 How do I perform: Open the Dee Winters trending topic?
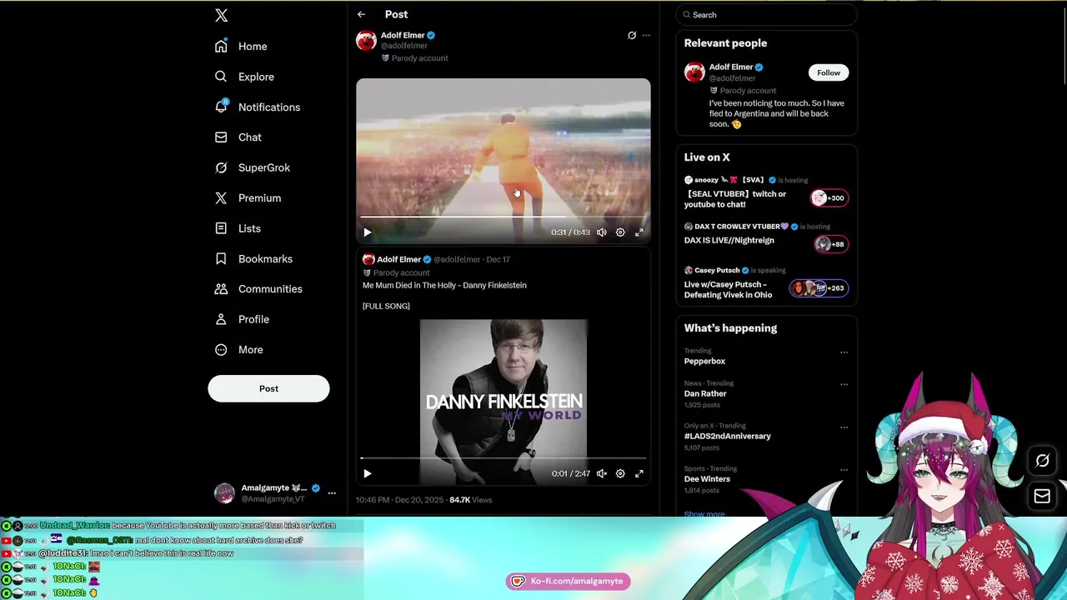point(707,479)
